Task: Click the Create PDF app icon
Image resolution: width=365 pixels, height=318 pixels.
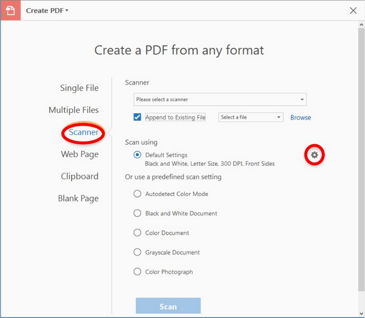Action: click(10, 10)
